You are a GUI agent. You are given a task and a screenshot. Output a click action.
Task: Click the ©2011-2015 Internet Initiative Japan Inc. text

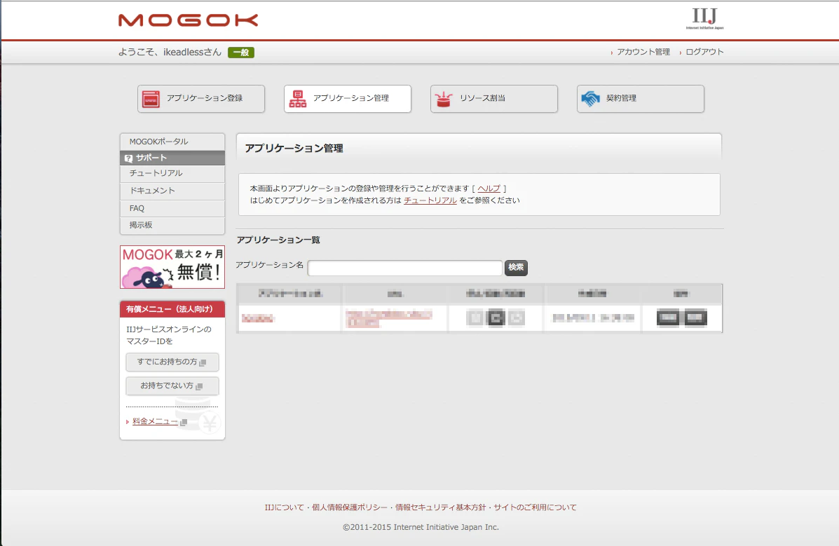pos(421,527)
